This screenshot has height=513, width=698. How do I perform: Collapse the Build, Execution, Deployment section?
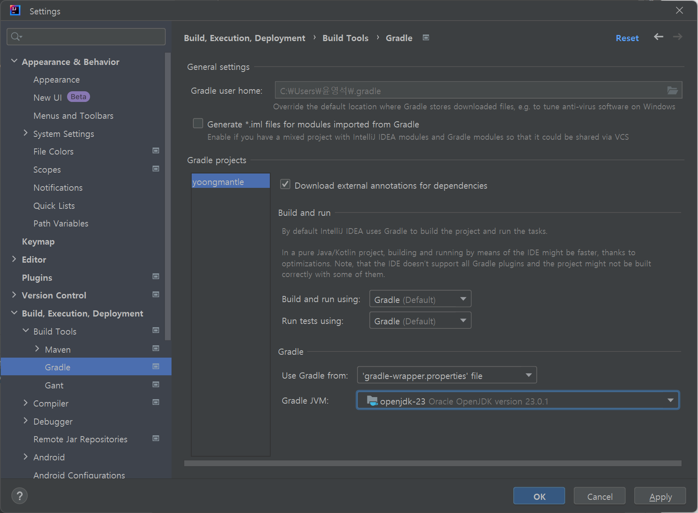tap(14, 313)
